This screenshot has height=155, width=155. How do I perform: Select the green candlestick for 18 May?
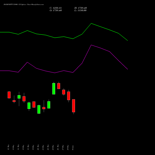29,106
